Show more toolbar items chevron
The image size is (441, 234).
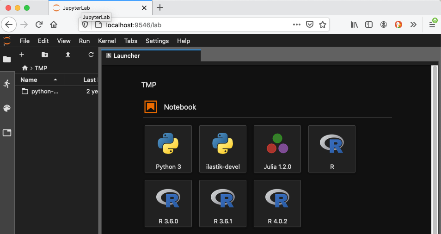point(413,25)
